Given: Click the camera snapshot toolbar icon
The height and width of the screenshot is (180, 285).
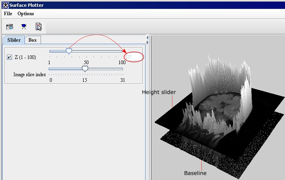Looking at the screenshot, I should [10, 27].
